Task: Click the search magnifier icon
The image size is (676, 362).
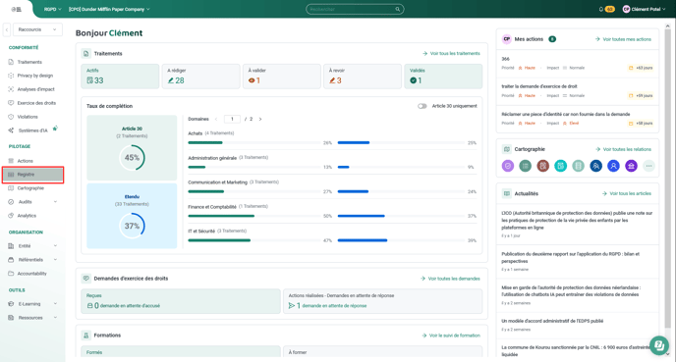Action: [398, 9]
